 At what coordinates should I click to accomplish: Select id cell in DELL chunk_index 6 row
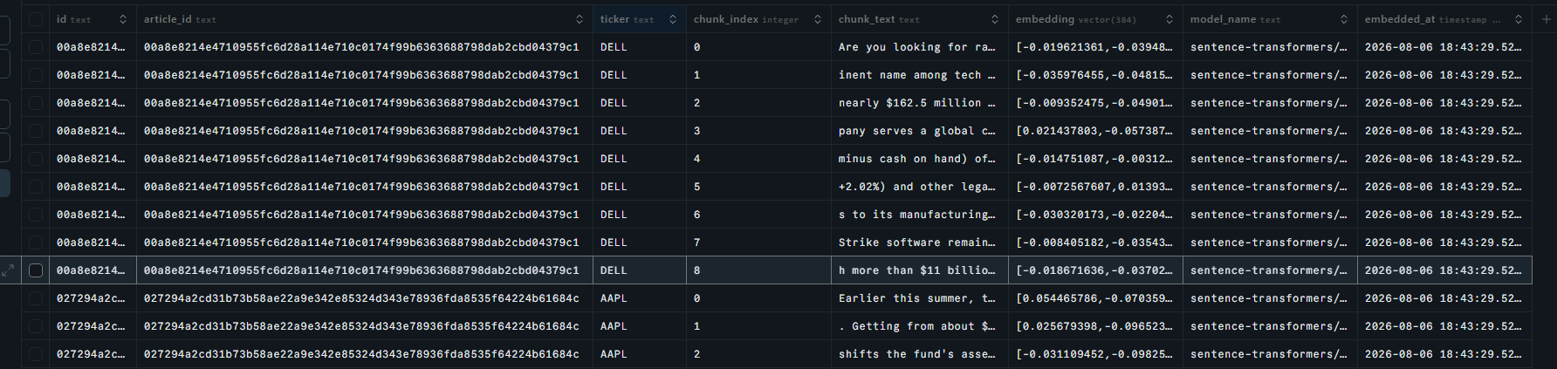(x=93, y=215)
